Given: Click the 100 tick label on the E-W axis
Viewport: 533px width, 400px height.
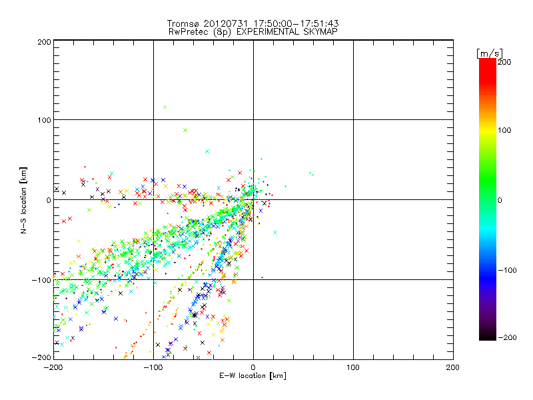Looking at the screenshot, I should point(353,367).
